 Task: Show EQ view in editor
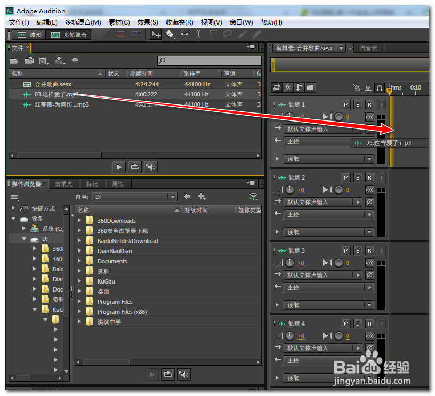click(310, 87)
